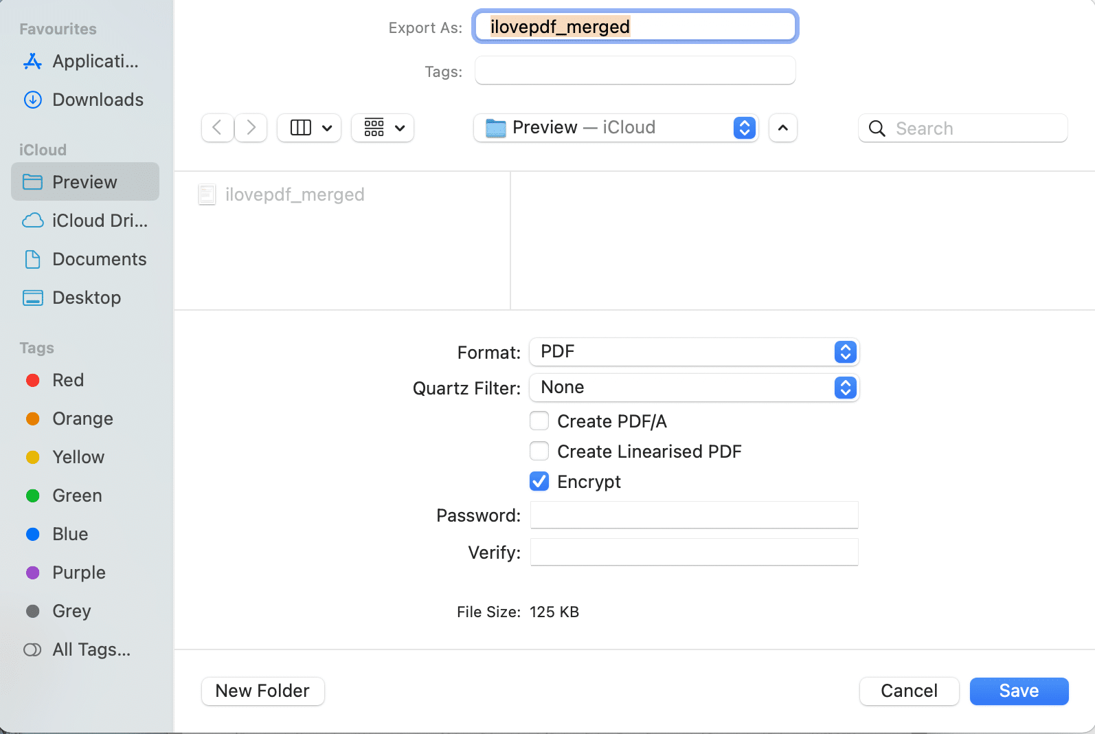This screenshot has height=734, width=1095.
Task: Open the Format dropdown showing PDF
Action: pyautogui.click(x=694, y=352)
